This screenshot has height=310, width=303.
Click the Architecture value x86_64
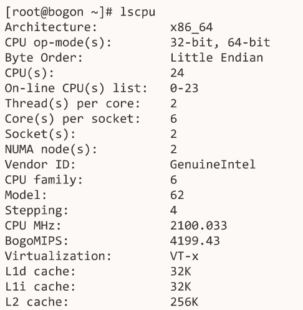coord(191,27)
